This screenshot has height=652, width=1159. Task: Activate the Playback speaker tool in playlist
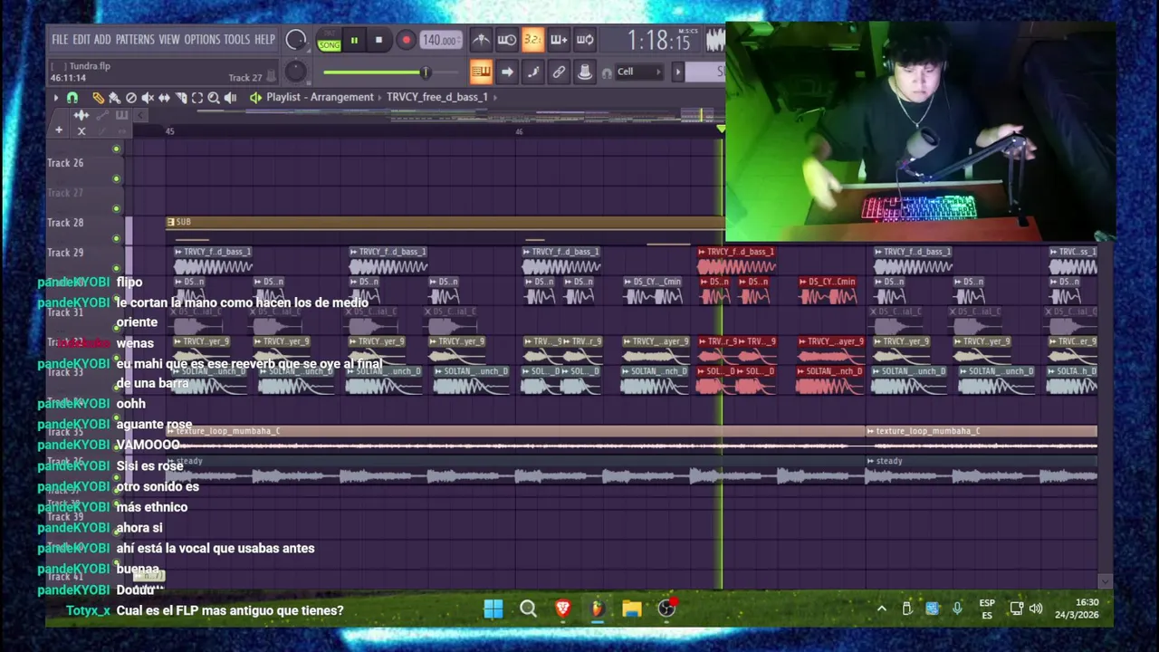tap(230, 98)
